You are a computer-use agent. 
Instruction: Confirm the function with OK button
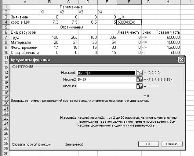pos(148,144)
